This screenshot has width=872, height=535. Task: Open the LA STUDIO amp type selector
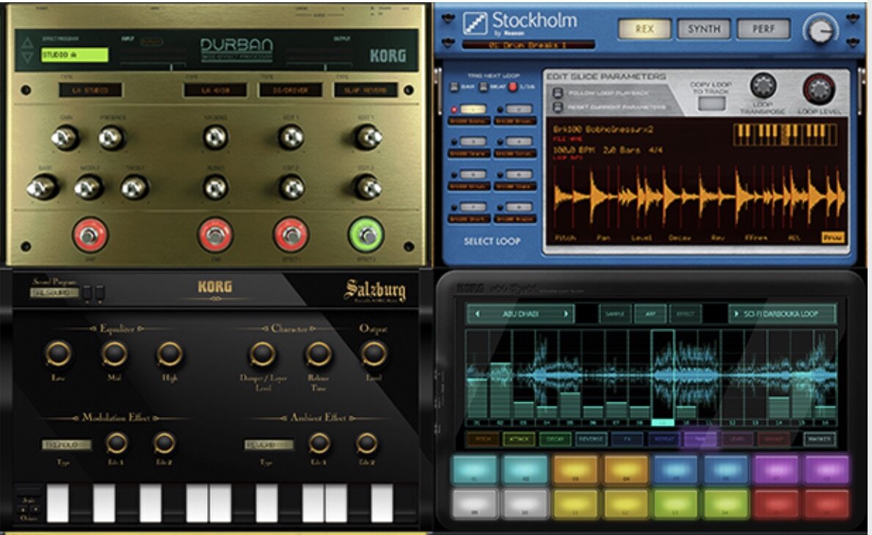tap(90, 90)
